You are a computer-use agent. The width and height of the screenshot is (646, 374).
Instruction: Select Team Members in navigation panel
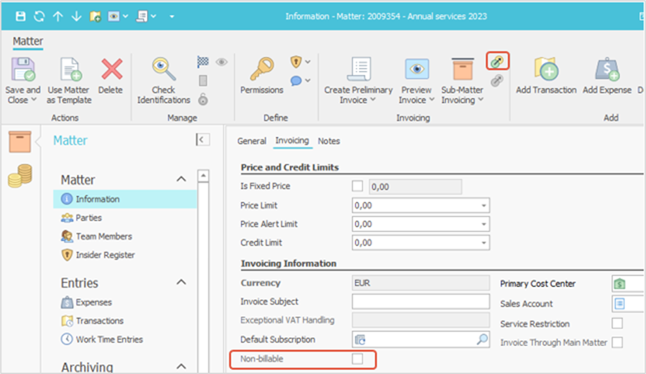[103, 236]
